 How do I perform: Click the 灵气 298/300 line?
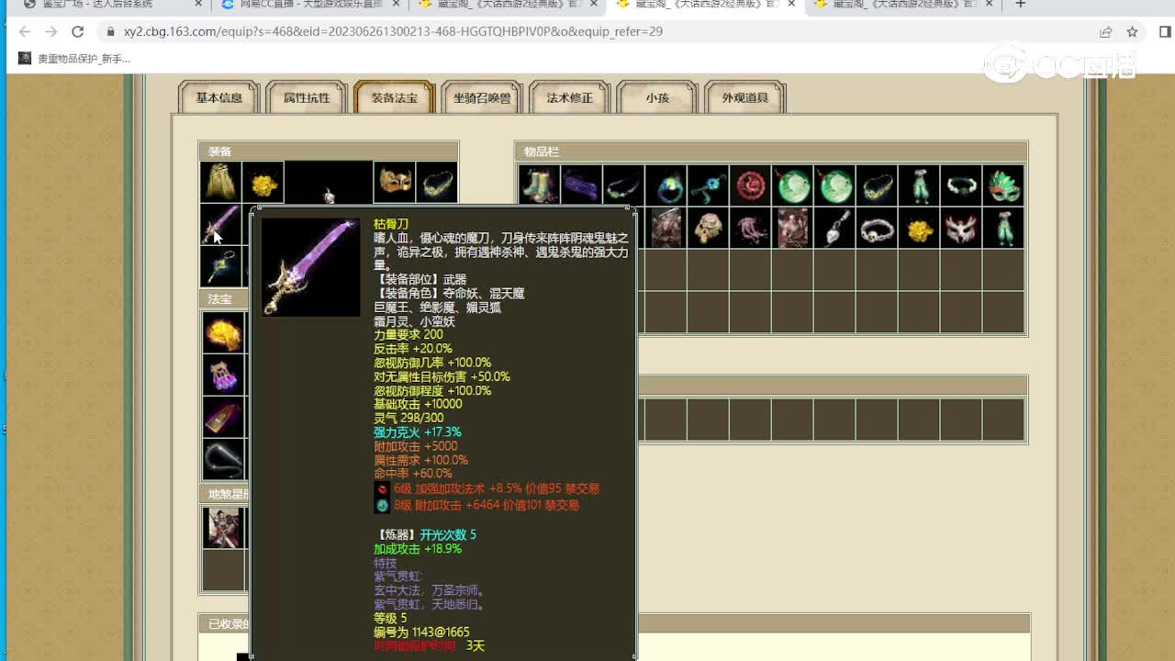pyautogui.click(x=408, y=418)
